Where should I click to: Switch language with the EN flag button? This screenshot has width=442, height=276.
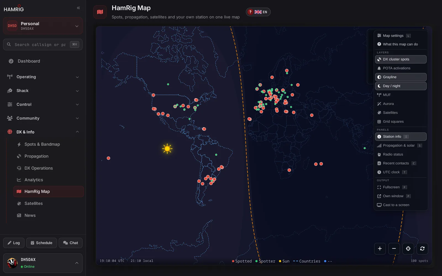click(x=261, y=12)
